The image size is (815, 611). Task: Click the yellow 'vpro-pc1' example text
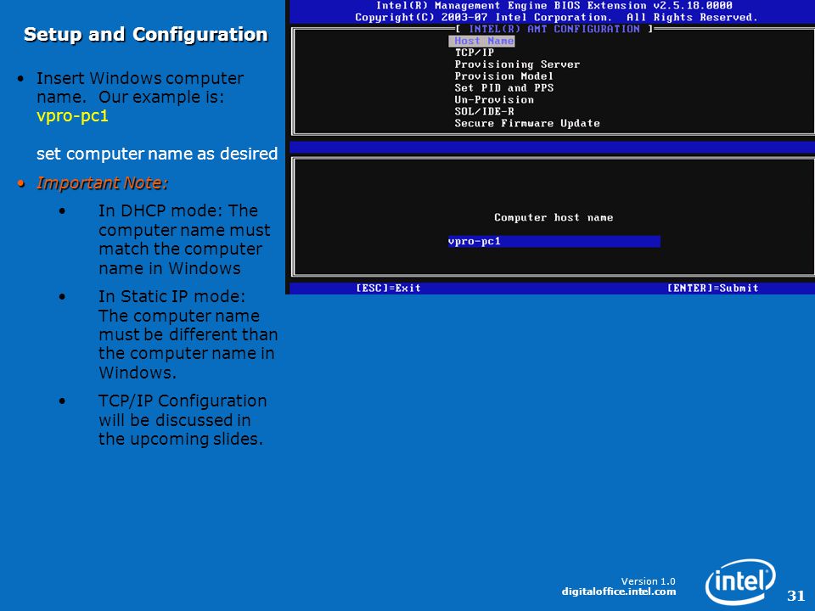coord(72,116)
